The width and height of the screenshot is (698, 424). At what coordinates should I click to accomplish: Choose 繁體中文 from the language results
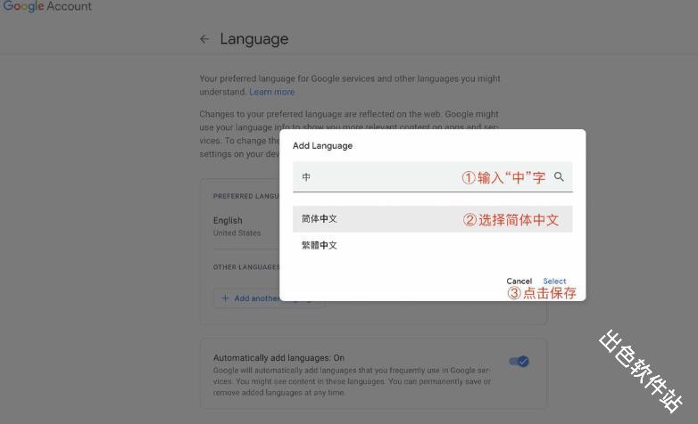click(x=320, y=246)
